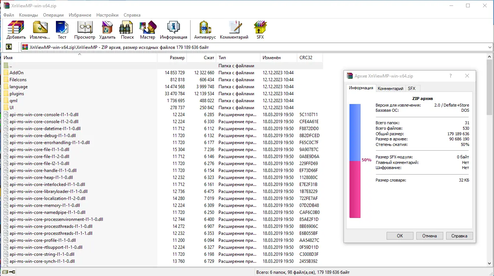Click the WinRAR title bar app icon
494x276 pixels.
pos(7,6)
